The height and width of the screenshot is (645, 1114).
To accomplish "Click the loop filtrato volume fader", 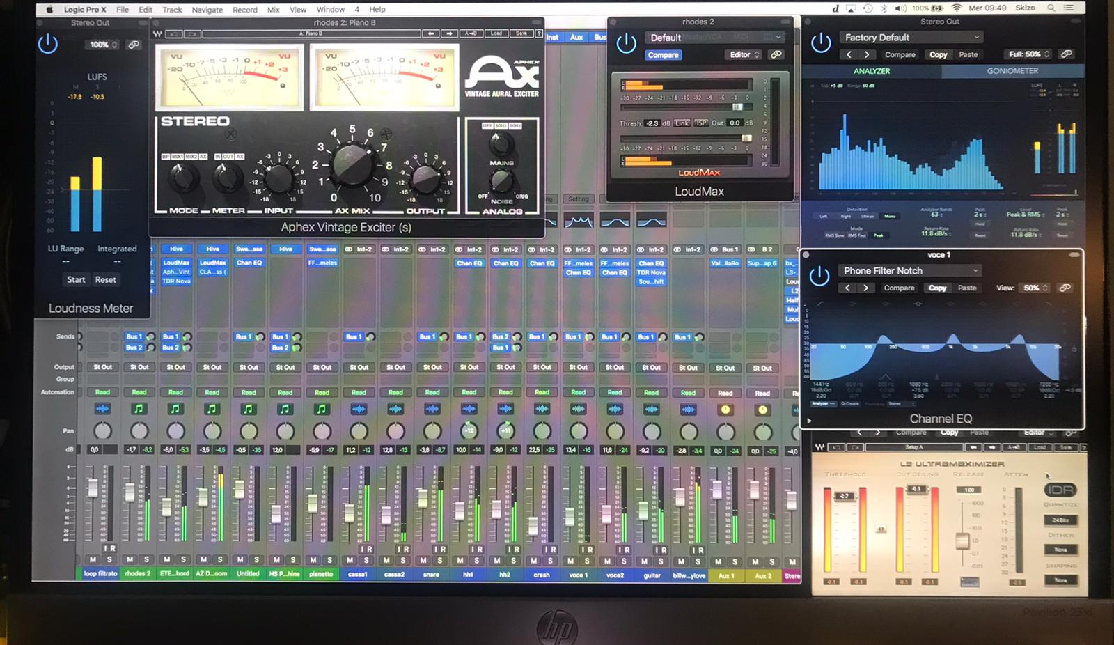I will [92, 488].
